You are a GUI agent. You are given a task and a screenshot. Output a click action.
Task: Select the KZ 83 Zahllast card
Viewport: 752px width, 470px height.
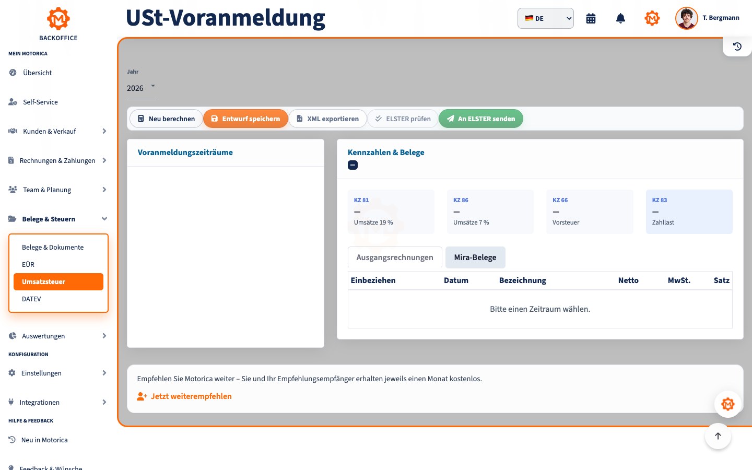pos(689,211)
